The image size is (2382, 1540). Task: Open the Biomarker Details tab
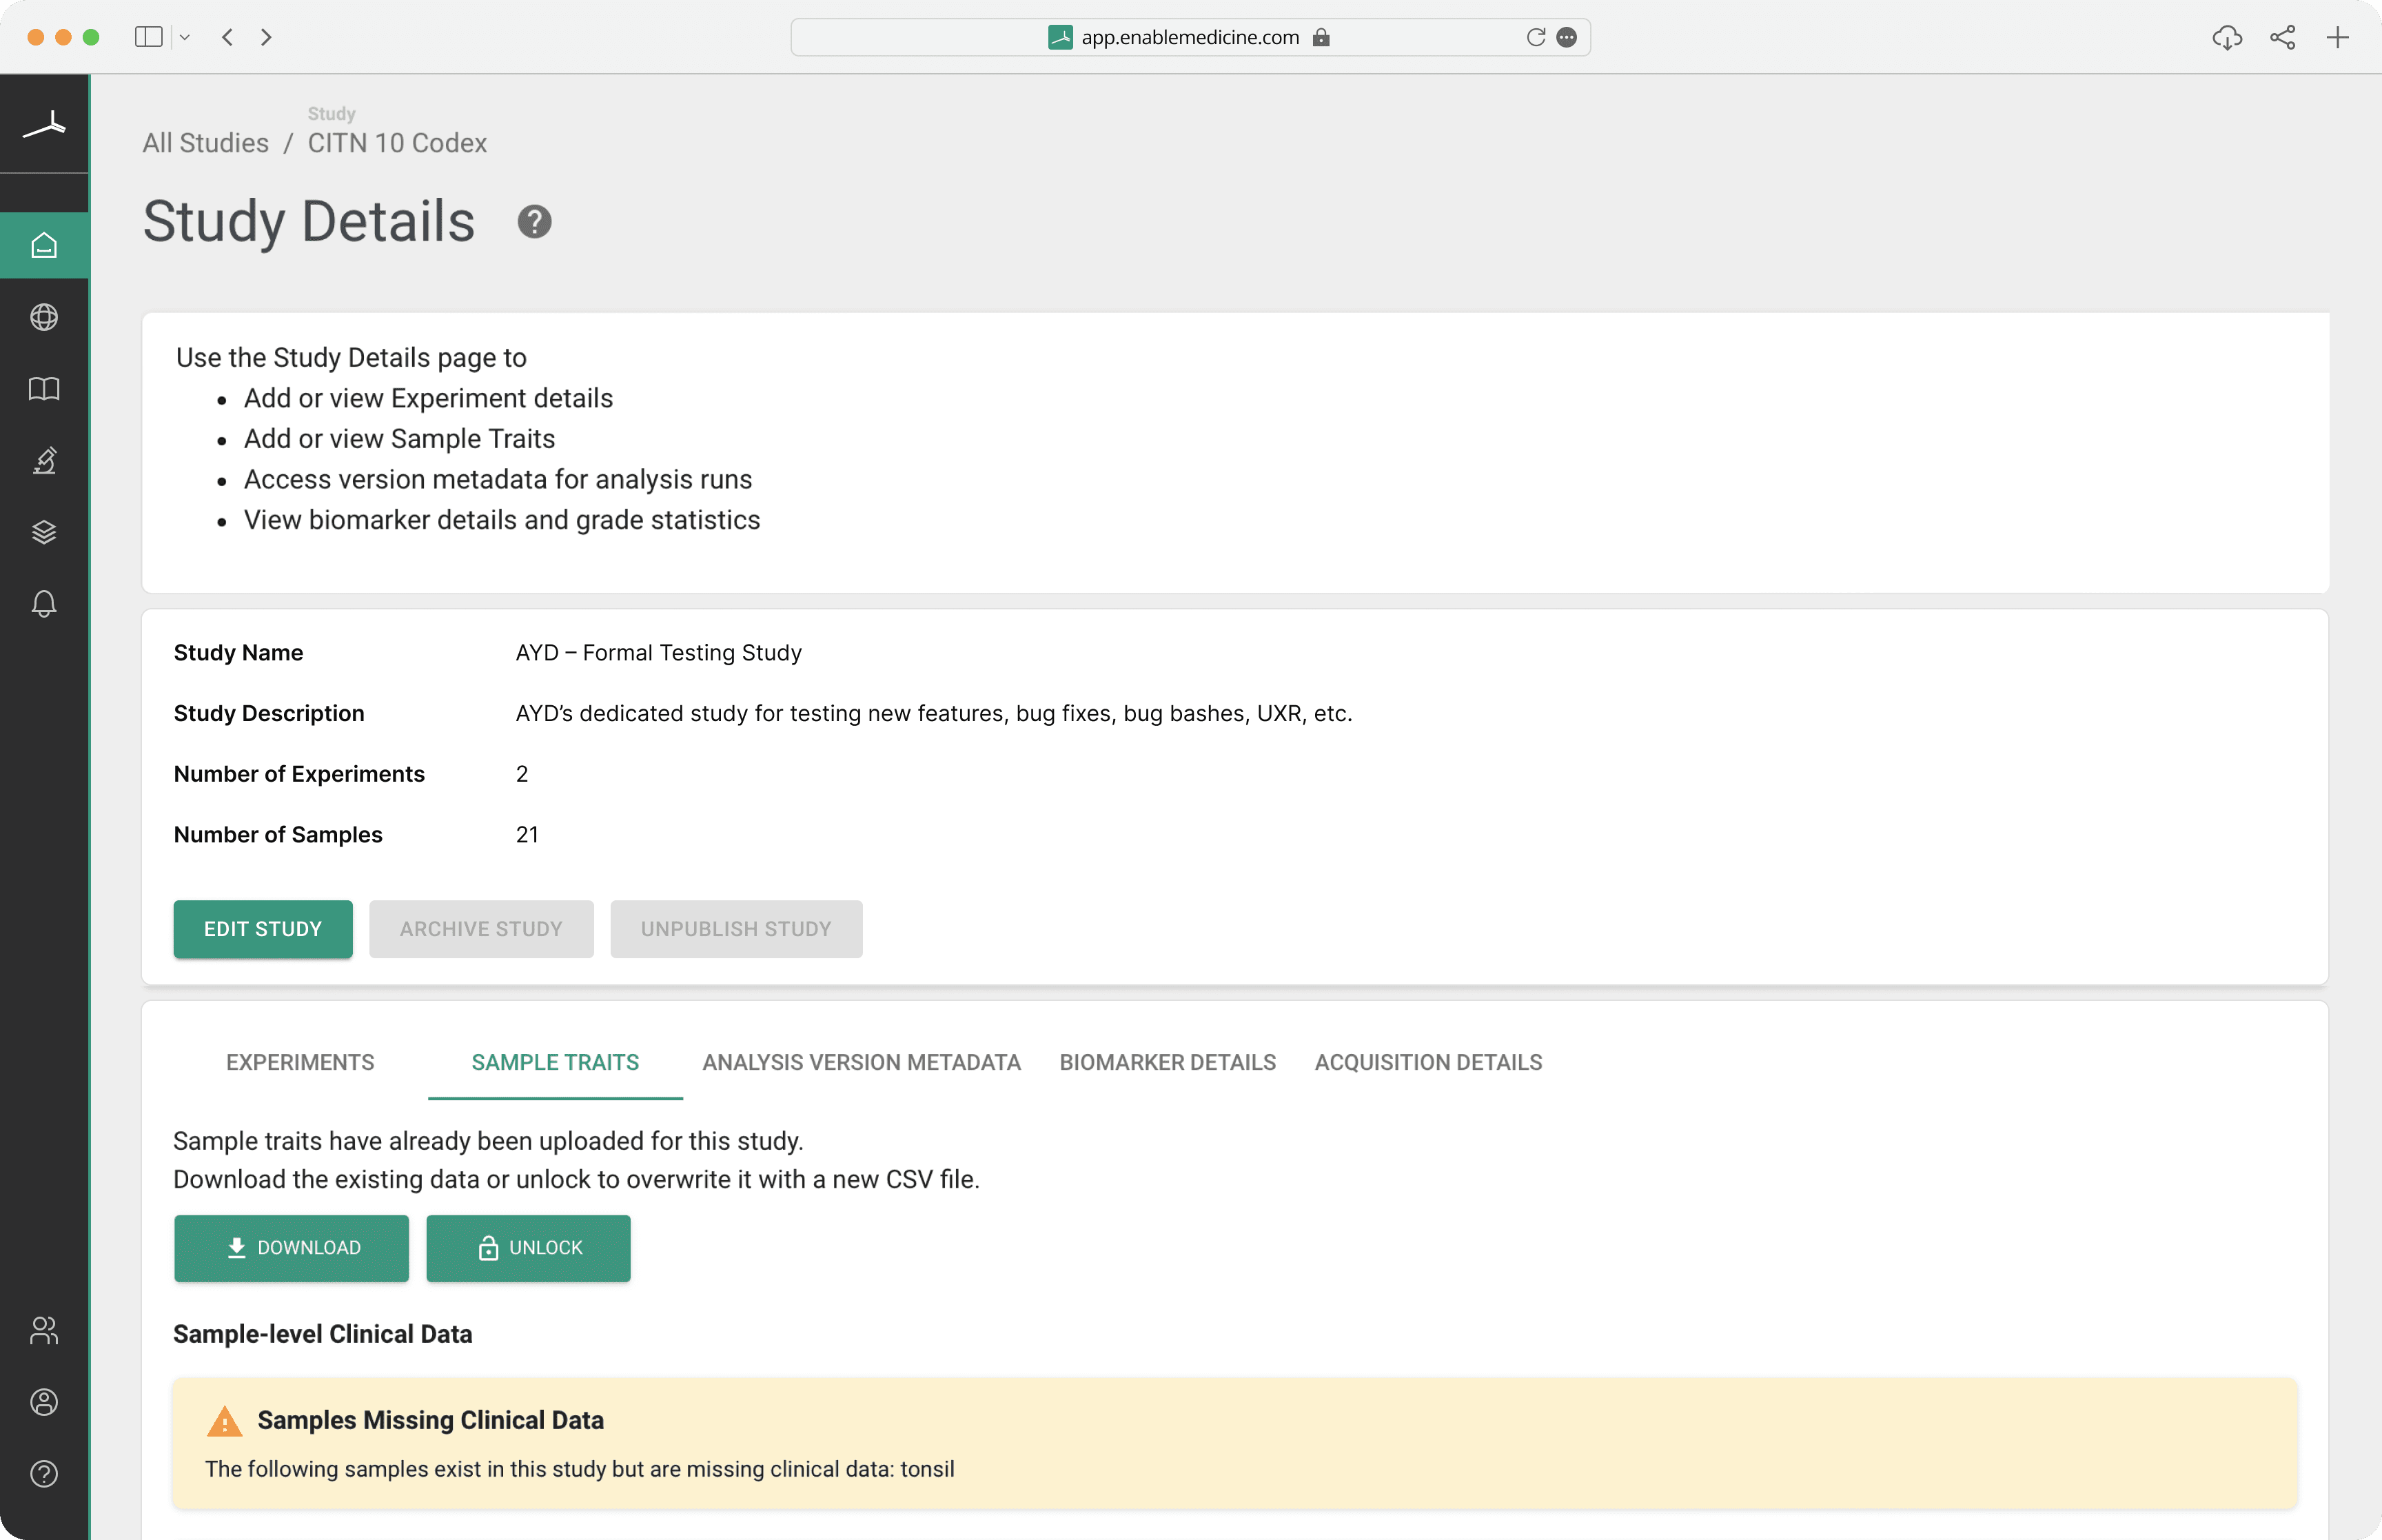(1168, 1062)
